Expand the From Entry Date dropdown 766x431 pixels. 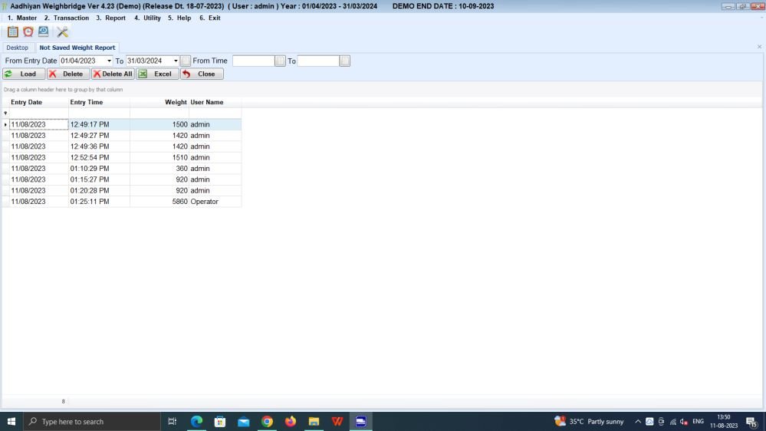click(x=109, y=61)
